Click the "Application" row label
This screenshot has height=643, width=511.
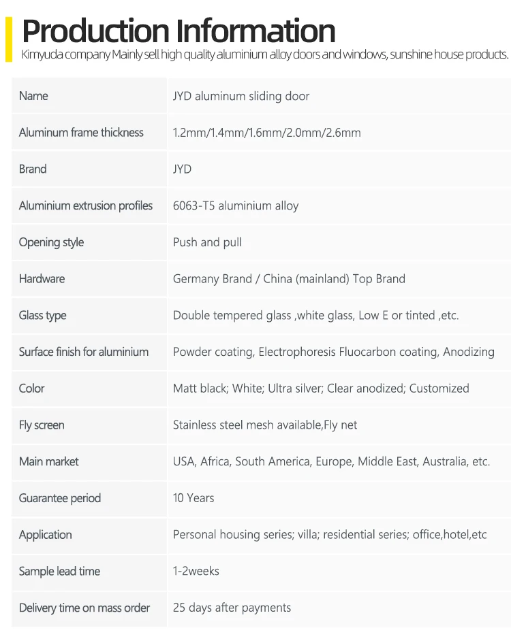click(x=45, y=535)
